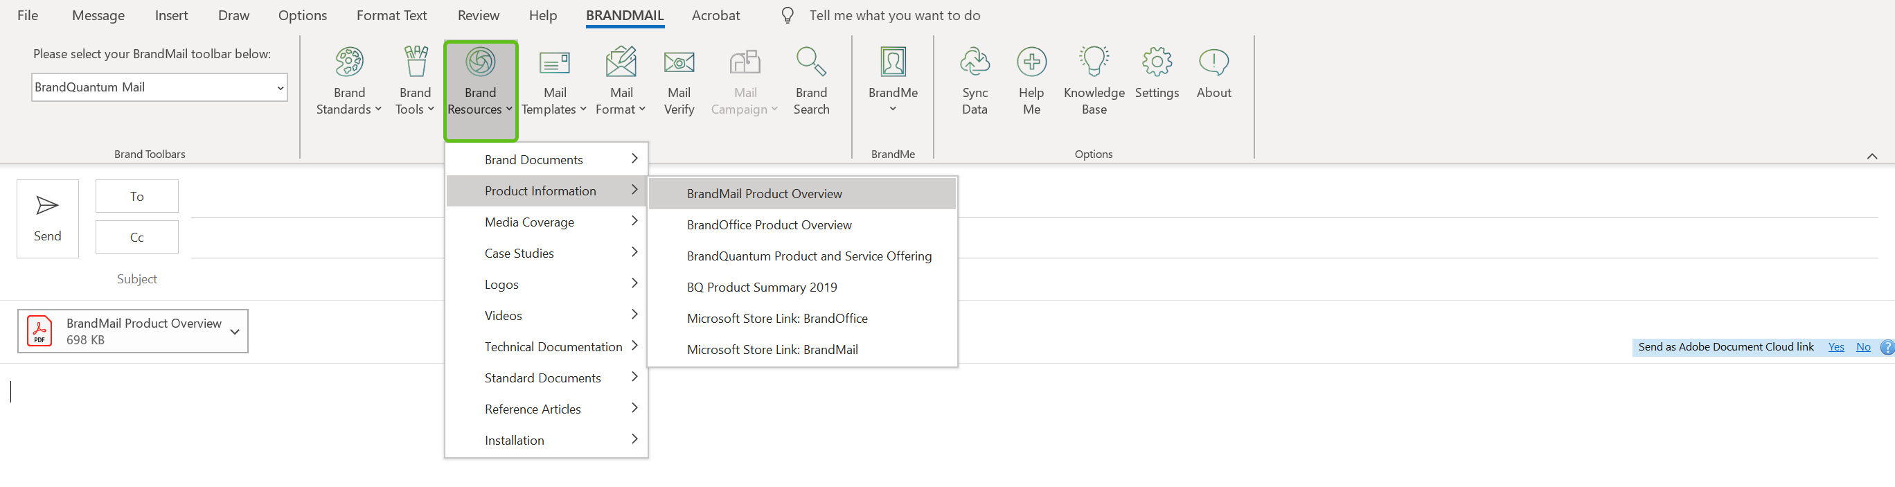Click the Send paper plane button
This screenshot has width=1895, height=487.
pyautogui.click(x=48, y=219)
